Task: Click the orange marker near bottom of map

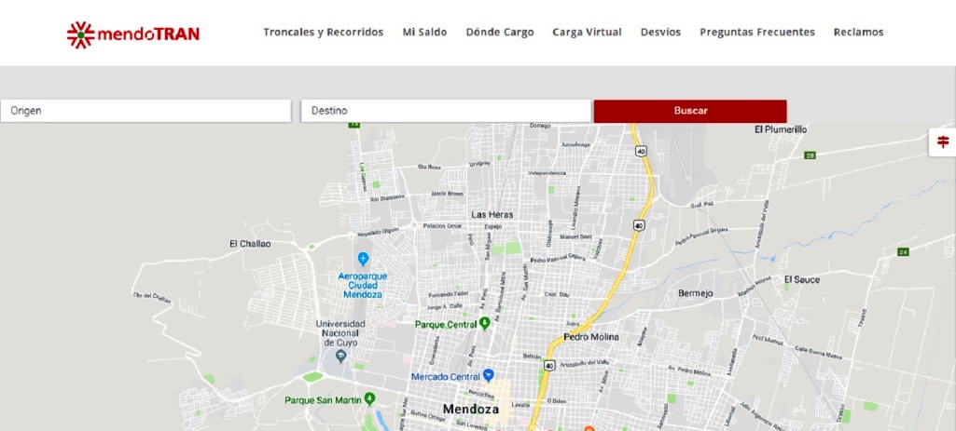Action: click(x=589, y=428)
